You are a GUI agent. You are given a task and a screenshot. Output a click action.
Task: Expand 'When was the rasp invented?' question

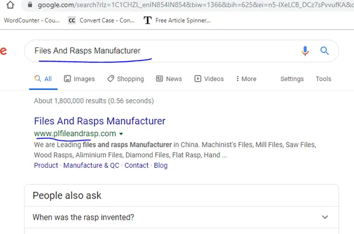point(181,217)
